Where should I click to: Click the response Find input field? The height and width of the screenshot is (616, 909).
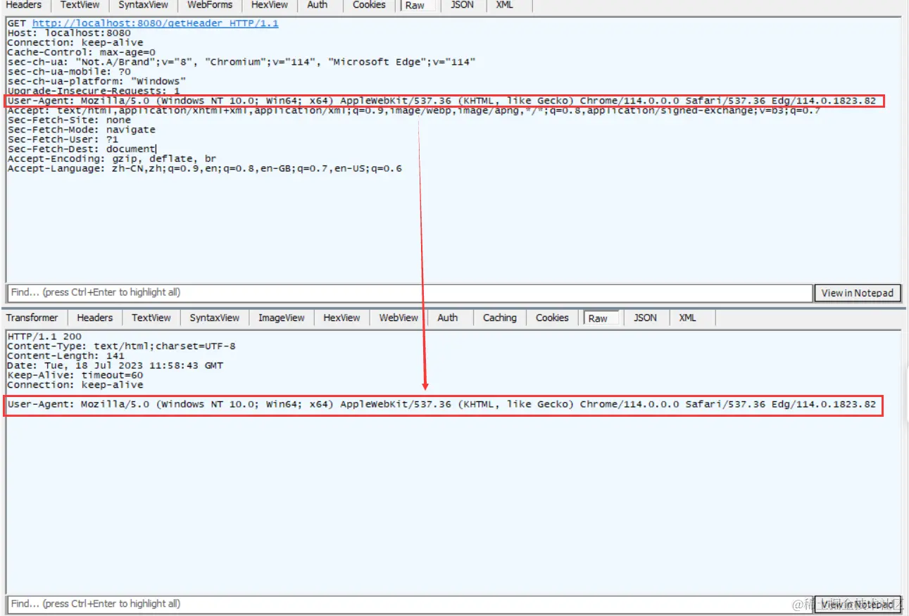(410, 604)
